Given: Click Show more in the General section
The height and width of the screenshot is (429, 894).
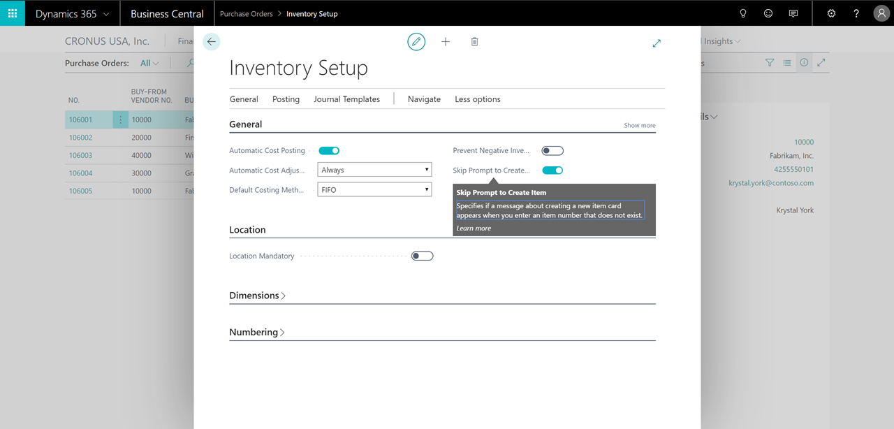Looking at the screenshot, I should tap(639, 124).
